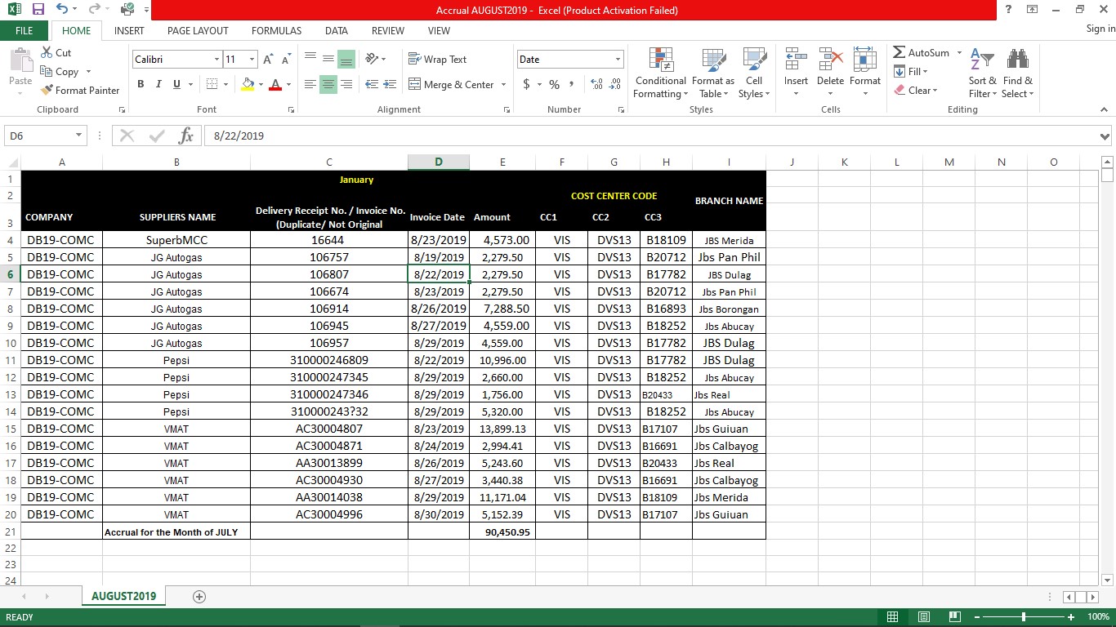Zoom in with the plus button
This screenshot has width=1116, height=627.
(x=1071, y=617)
